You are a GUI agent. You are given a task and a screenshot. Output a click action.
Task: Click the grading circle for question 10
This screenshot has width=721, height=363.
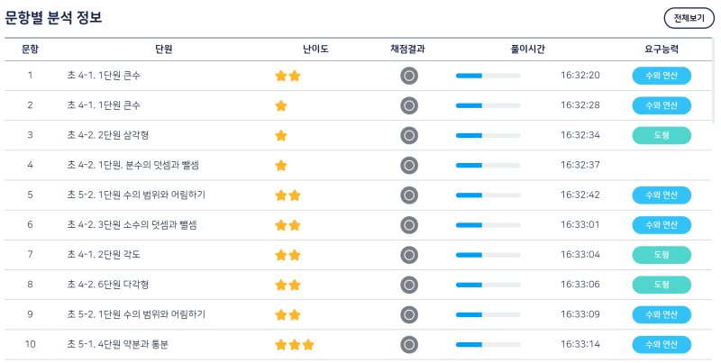pyautogui.click(x=409, y=344)
